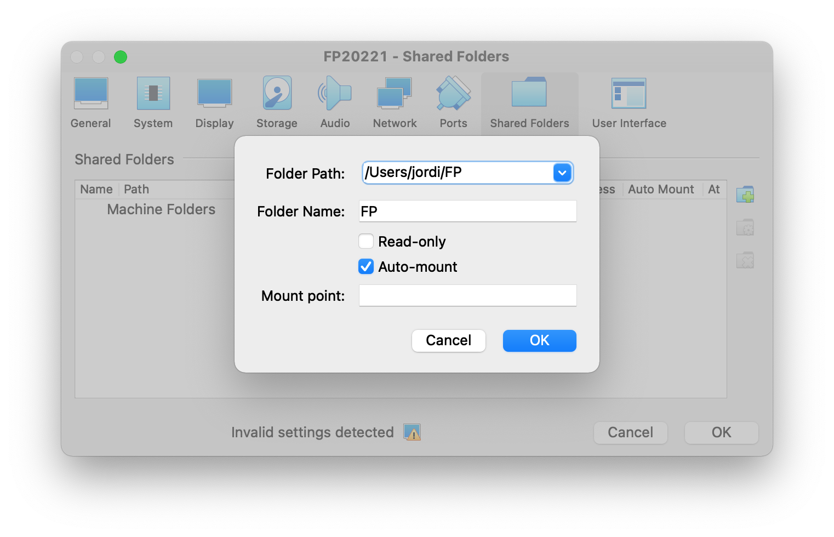Click the Folder Name text field
This screenshot has height=537, width=834.
(467, 212)
